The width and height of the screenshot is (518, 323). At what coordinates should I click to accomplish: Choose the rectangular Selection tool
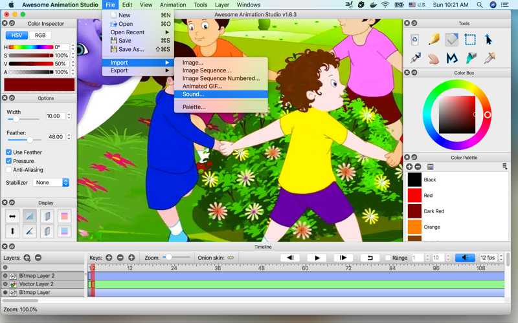(x=470, y=39)
